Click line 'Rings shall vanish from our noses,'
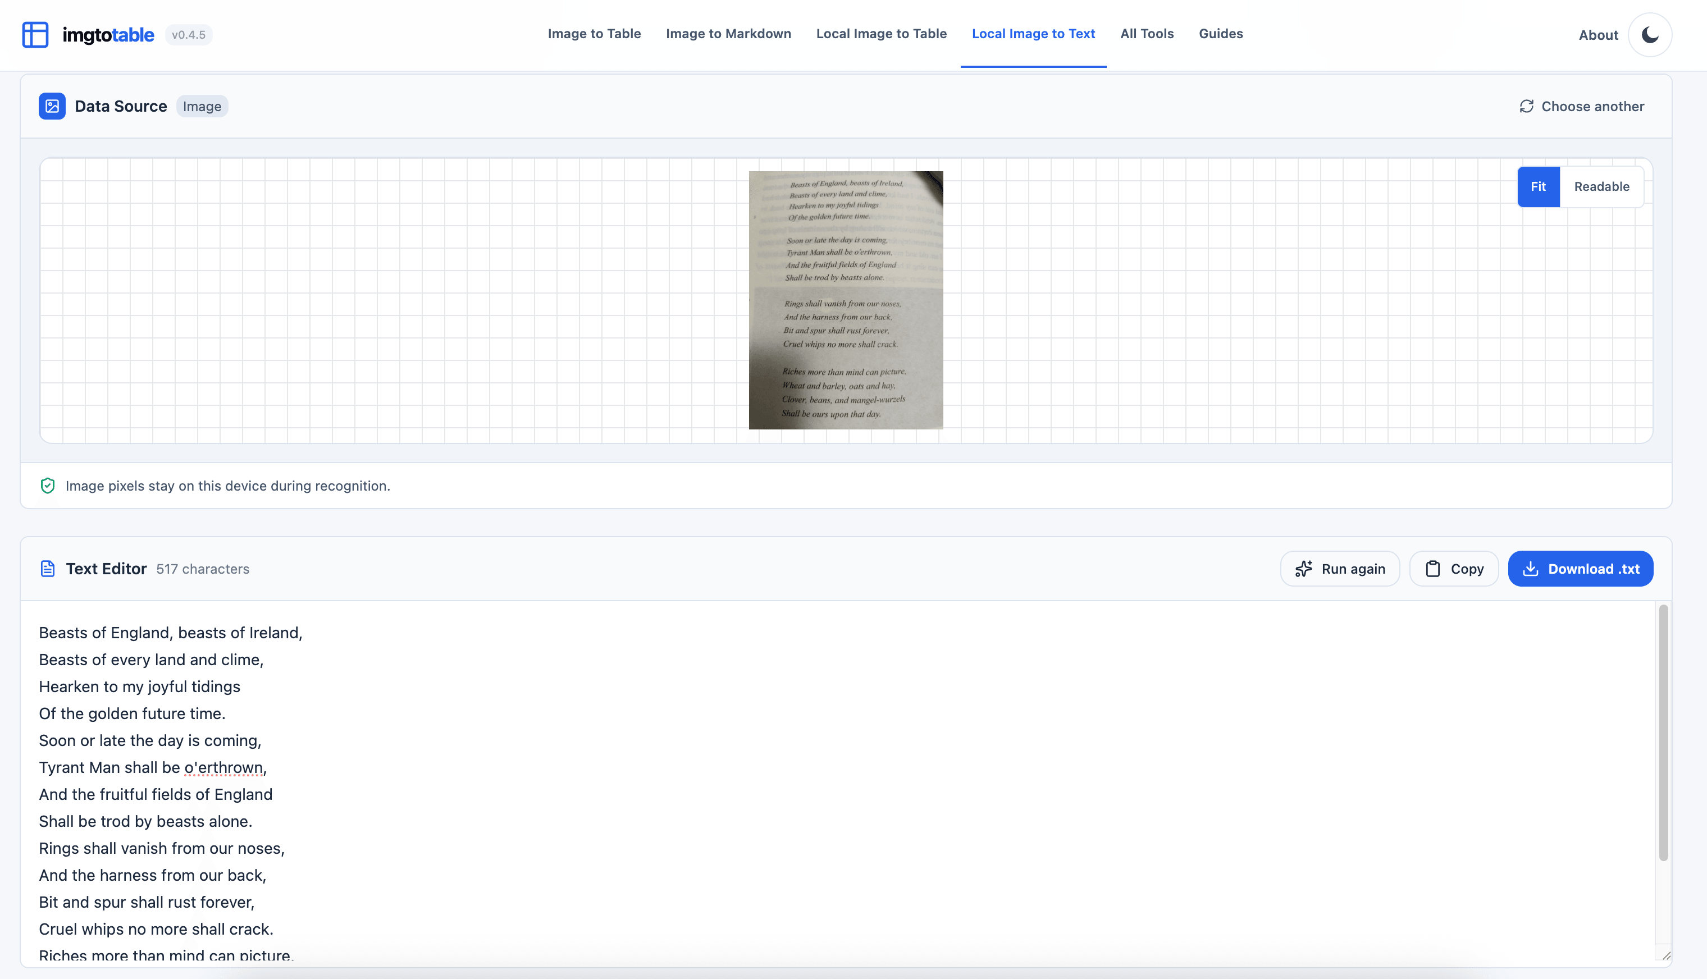The image size is (1707, 979). tap(161, 848)
